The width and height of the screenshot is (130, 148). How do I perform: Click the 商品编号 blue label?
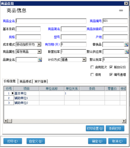96,21
